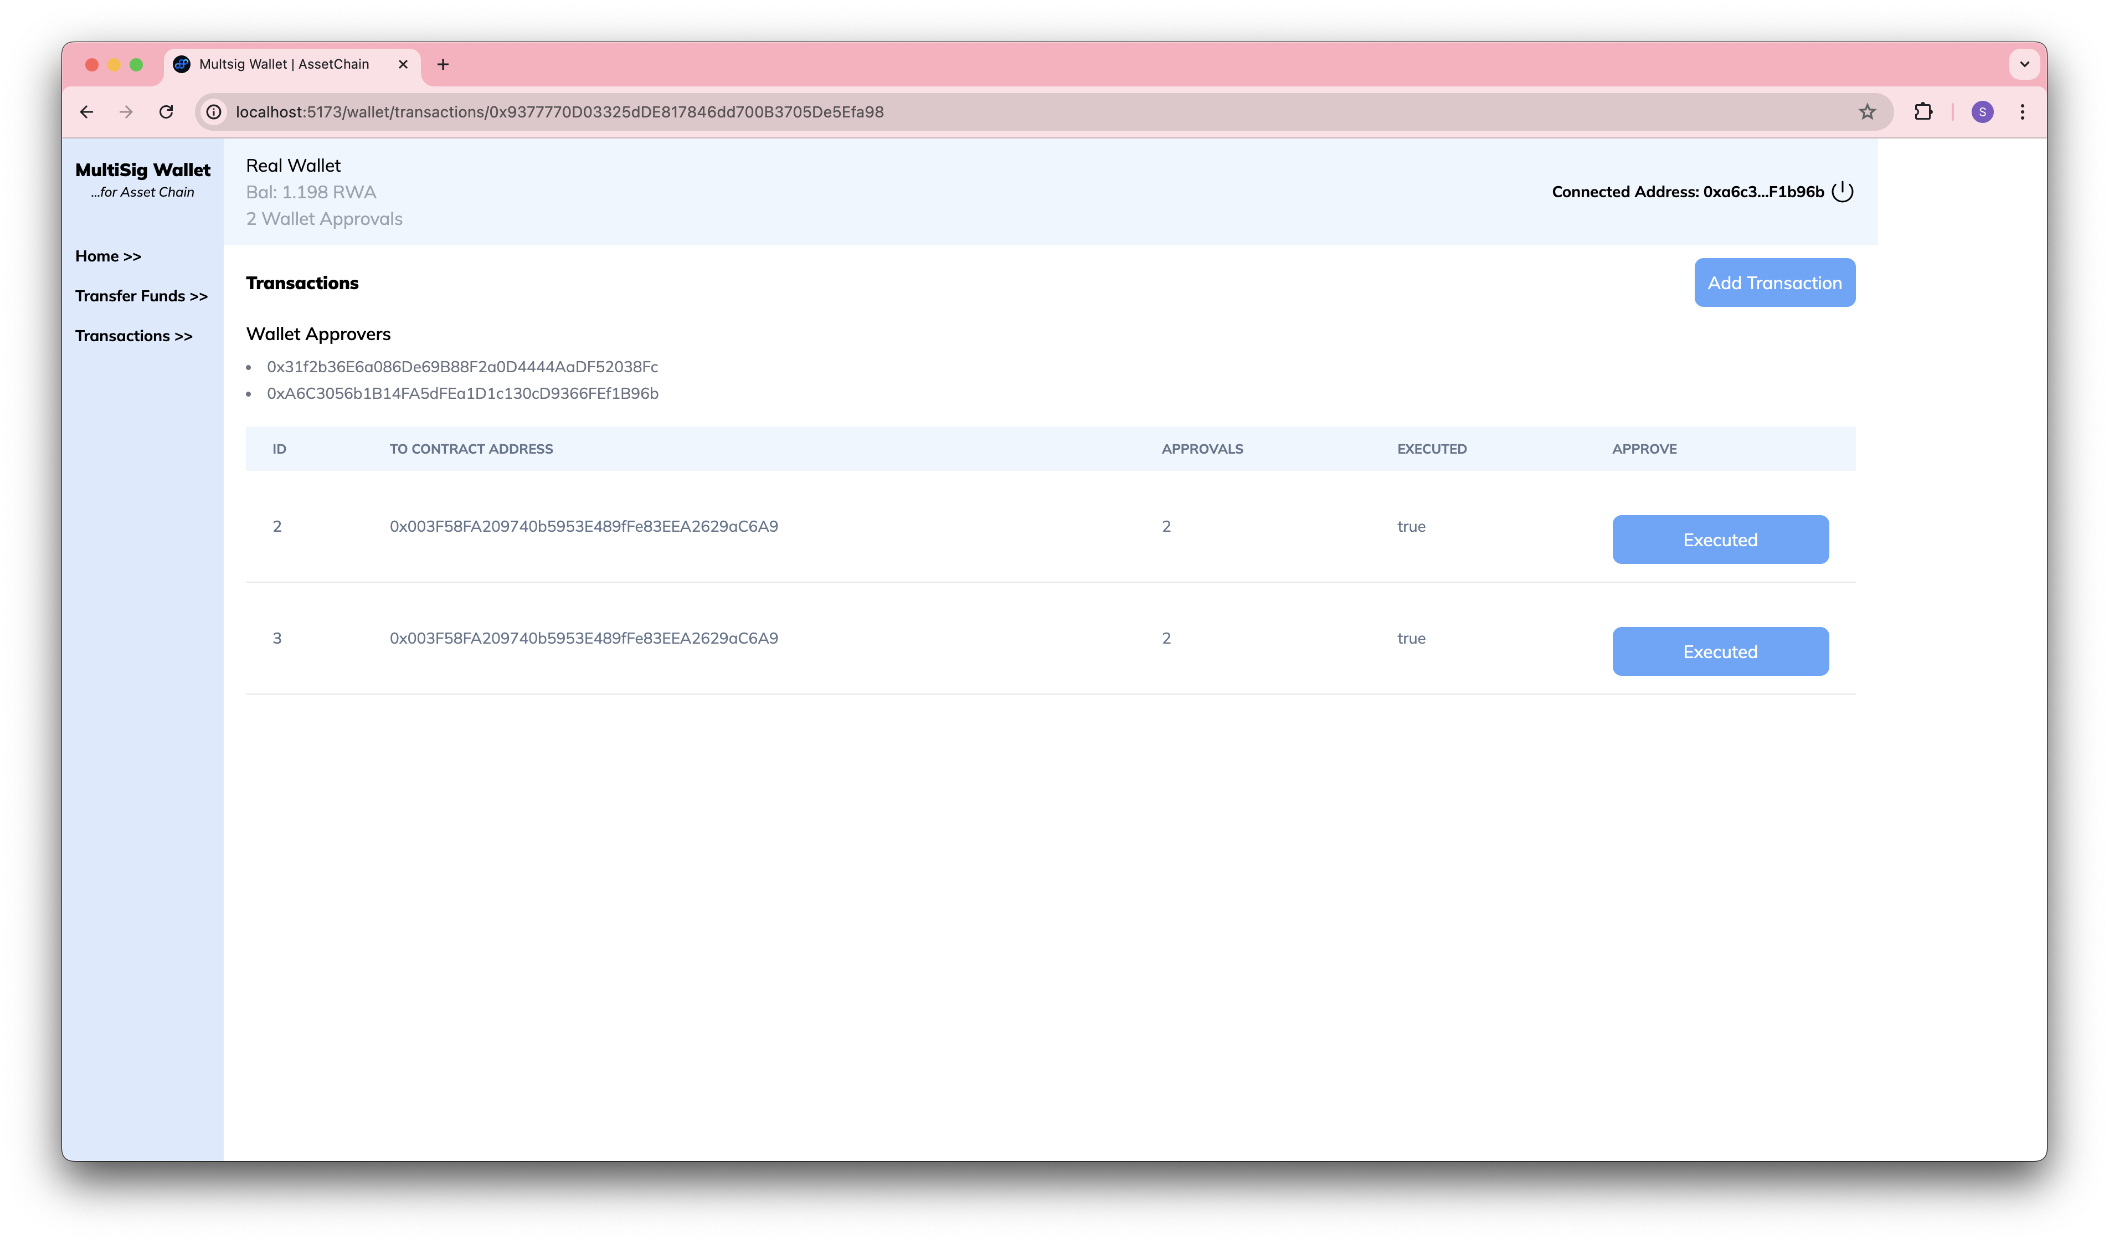Bookmark page with star icon
This screenshot has width=2109, height=1243.
[1866, 112]
